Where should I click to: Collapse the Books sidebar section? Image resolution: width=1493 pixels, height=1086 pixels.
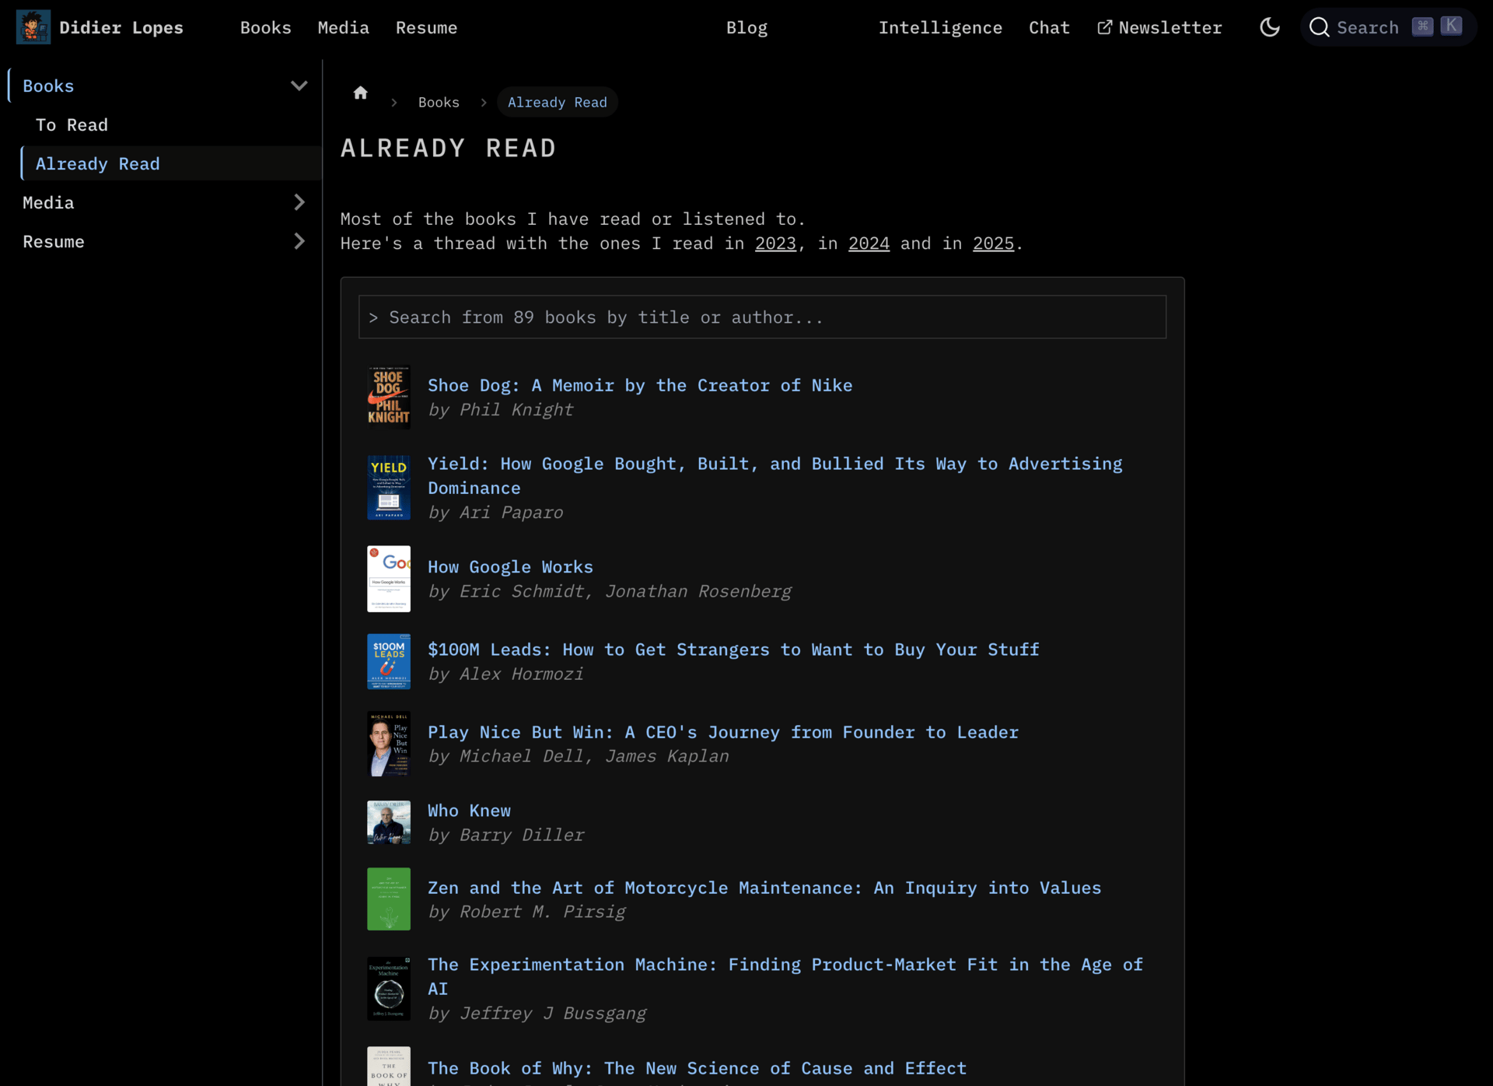pos(299,86)
